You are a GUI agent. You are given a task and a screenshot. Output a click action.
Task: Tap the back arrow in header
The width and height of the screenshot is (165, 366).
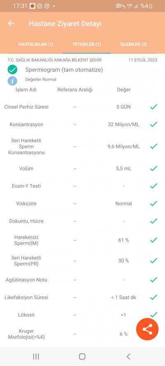click(11, 23)
